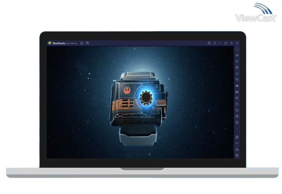Click the install APK sidebar icon

(x=237, y=92)
